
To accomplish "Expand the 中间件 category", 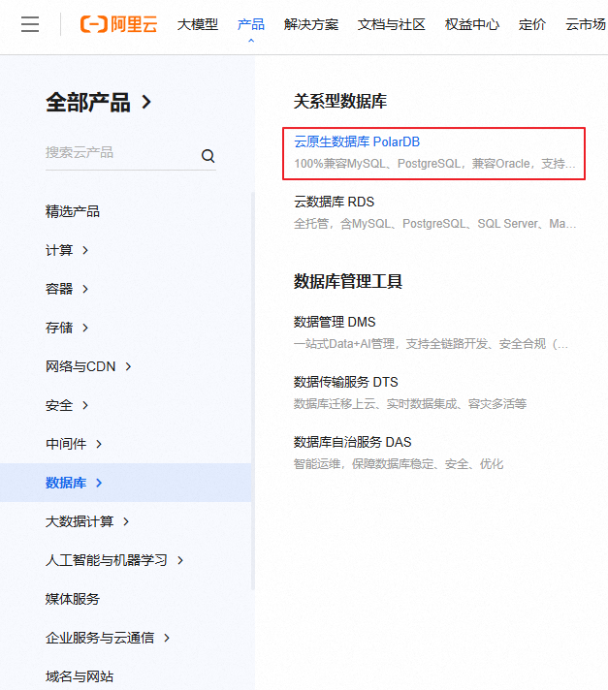I will [x=74, y=444].
